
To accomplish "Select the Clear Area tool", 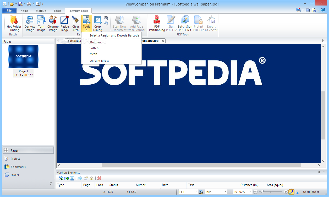I will tap(76, 24).
